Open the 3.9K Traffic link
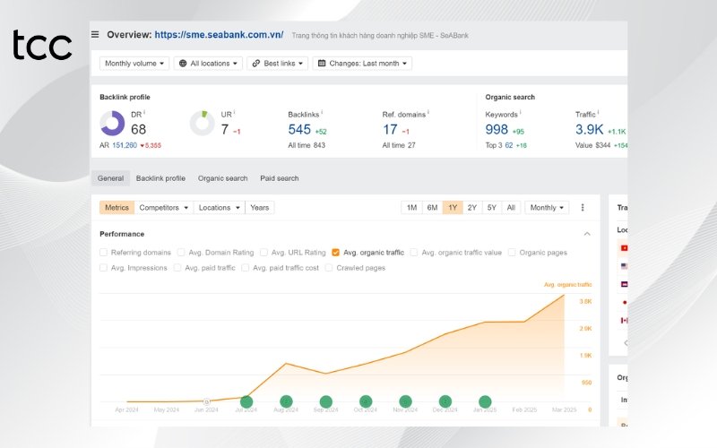This screenshot has height=448, width=717. 590,130
